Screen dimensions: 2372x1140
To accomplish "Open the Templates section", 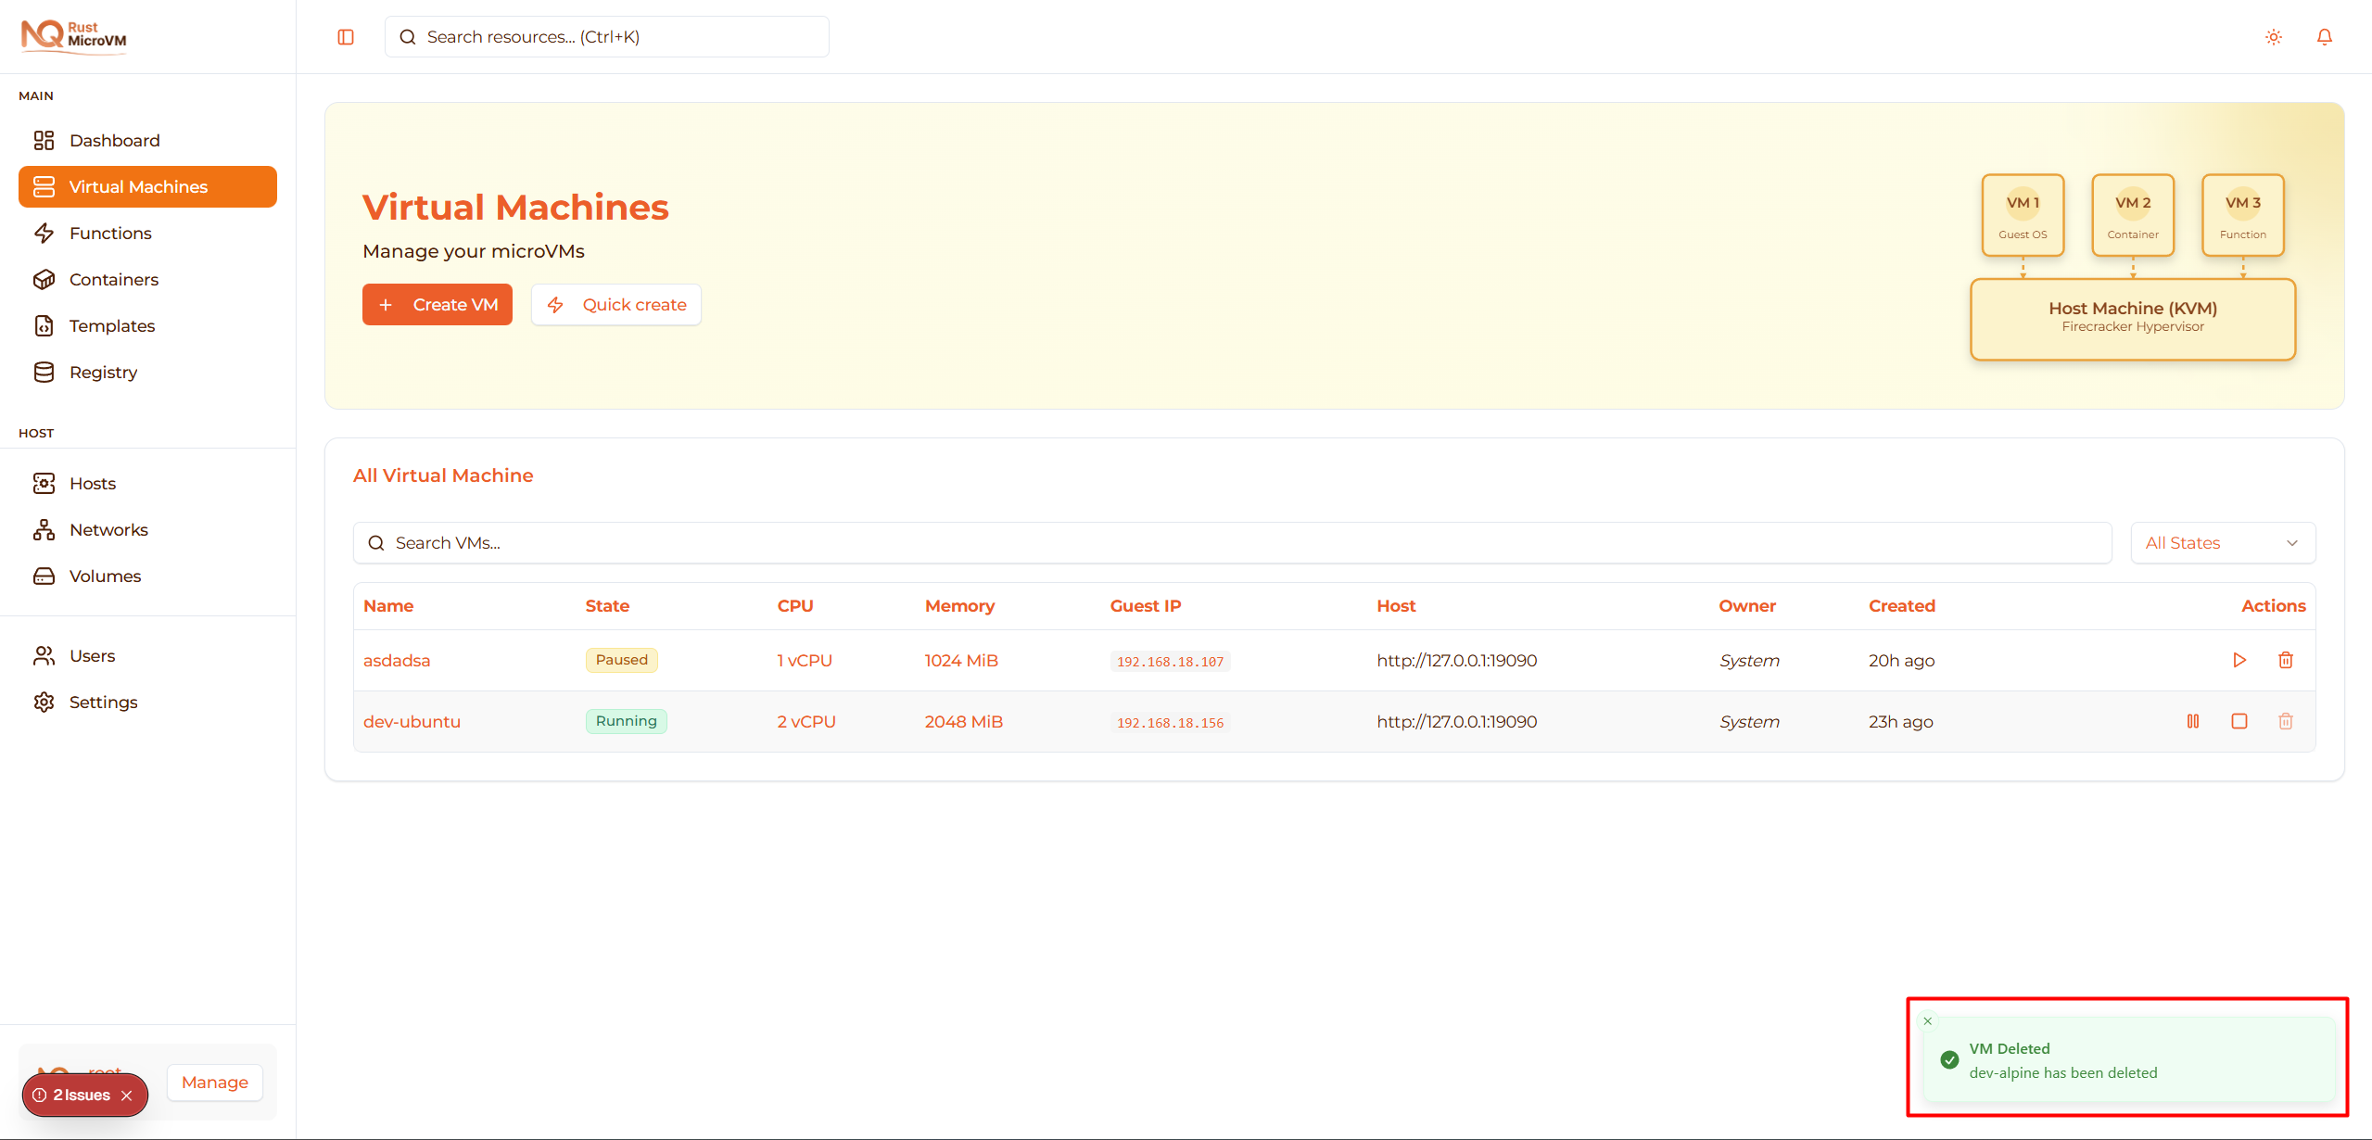I will [x=111, y=325].
